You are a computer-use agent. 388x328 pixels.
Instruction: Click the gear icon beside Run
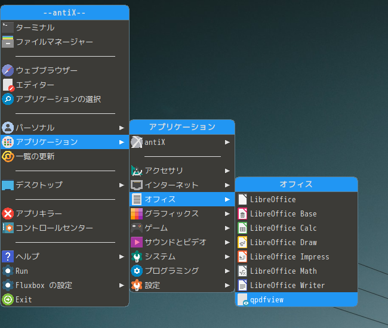coord(8,271)
